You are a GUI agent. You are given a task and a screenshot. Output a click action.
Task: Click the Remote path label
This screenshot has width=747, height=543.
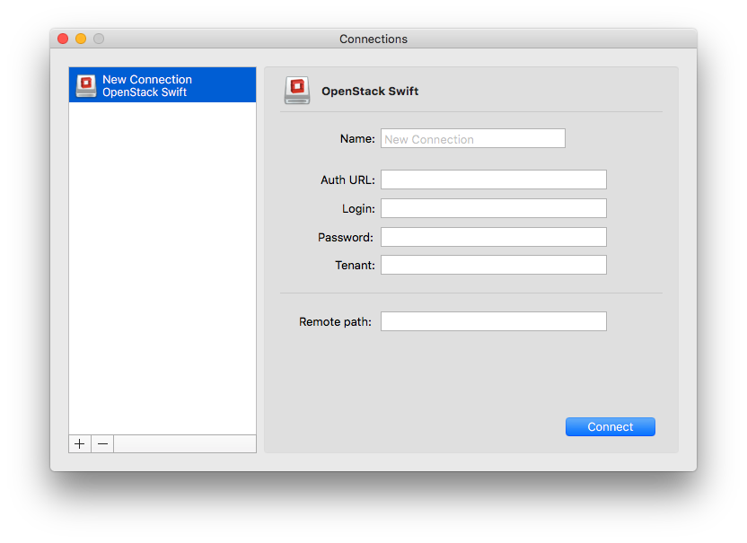tap(335, 322)
